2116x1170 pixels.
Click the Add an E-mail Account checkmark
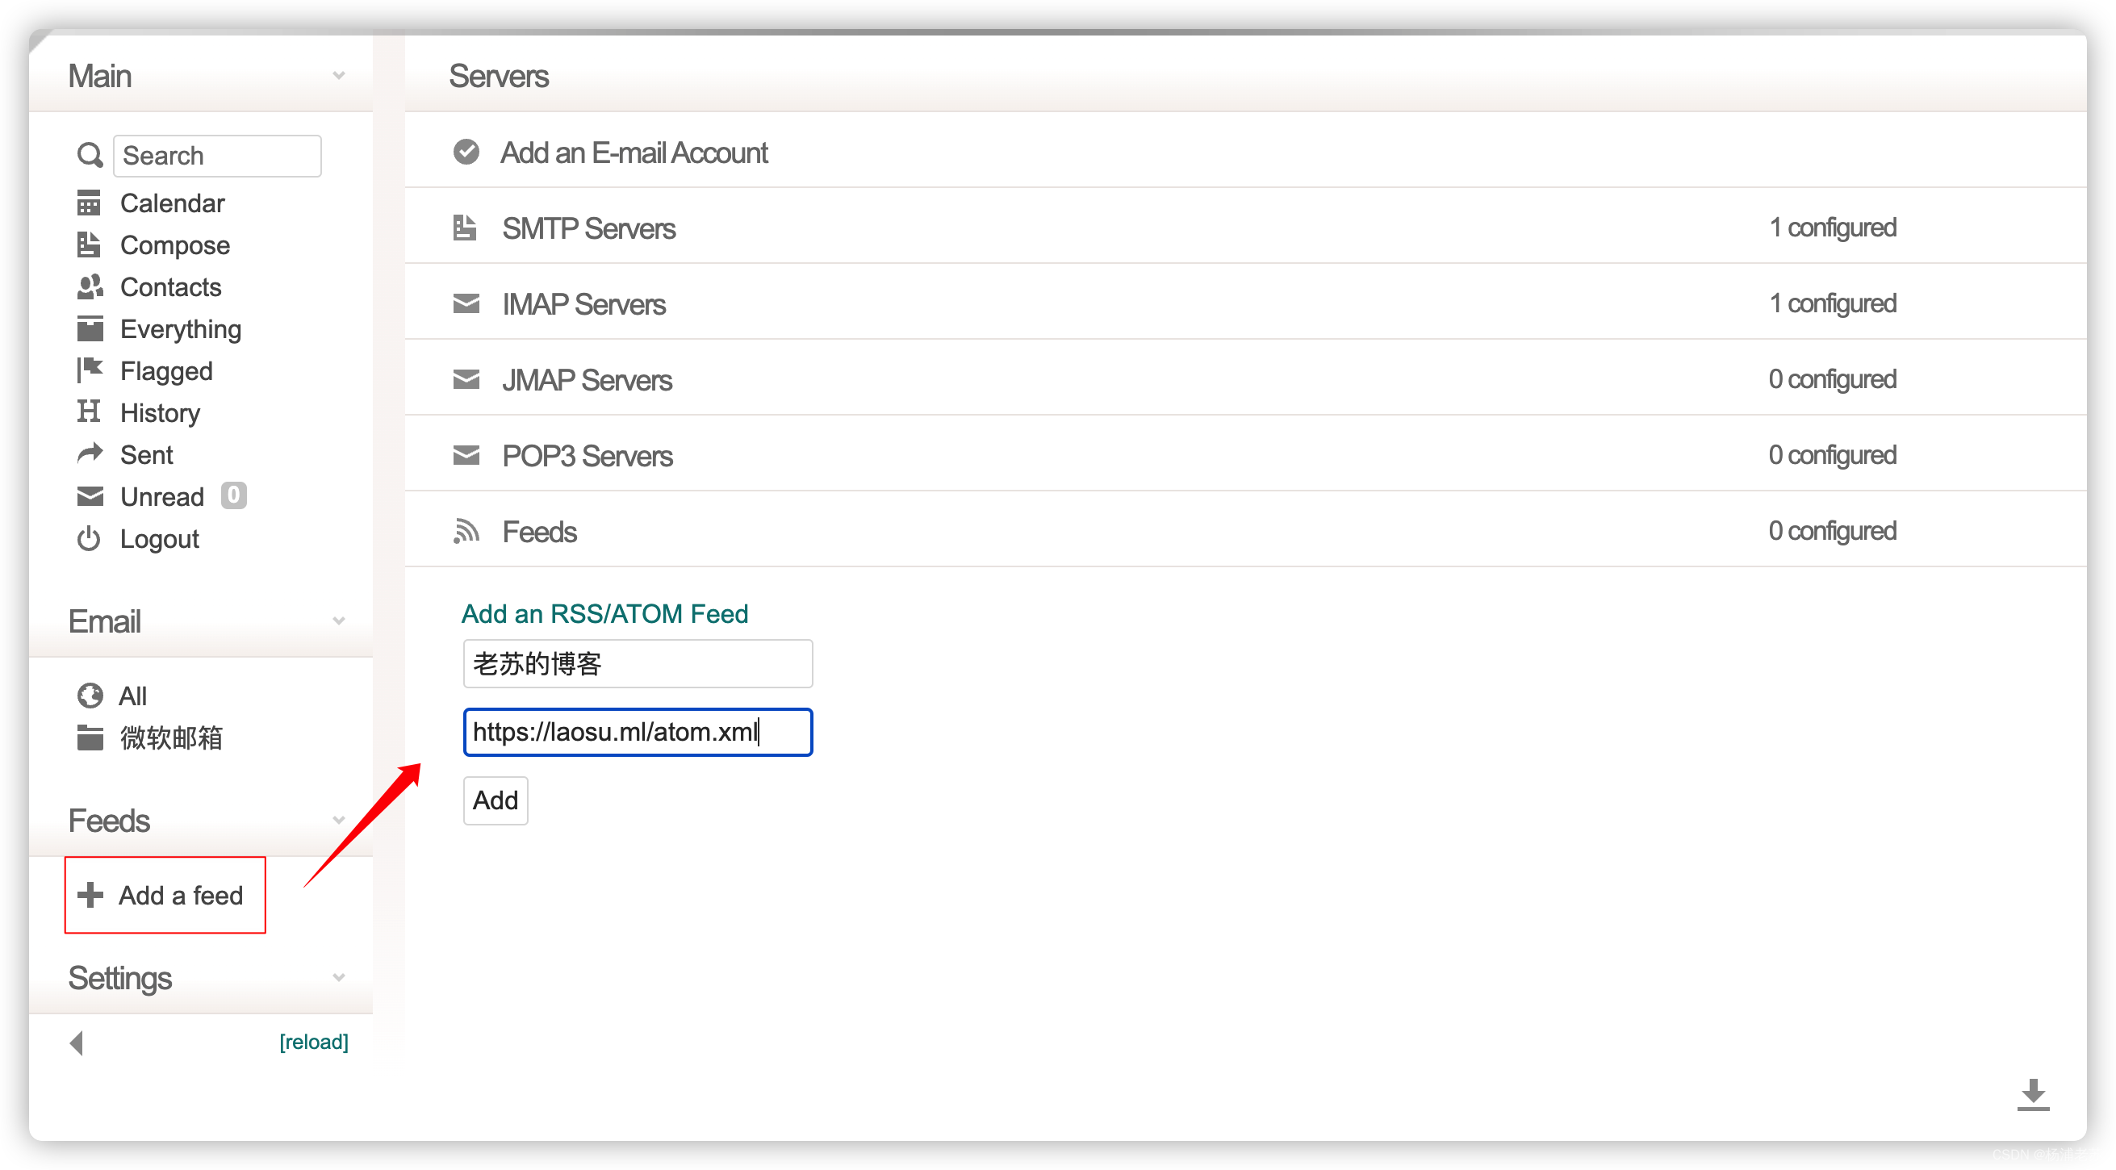pos(466,152)
